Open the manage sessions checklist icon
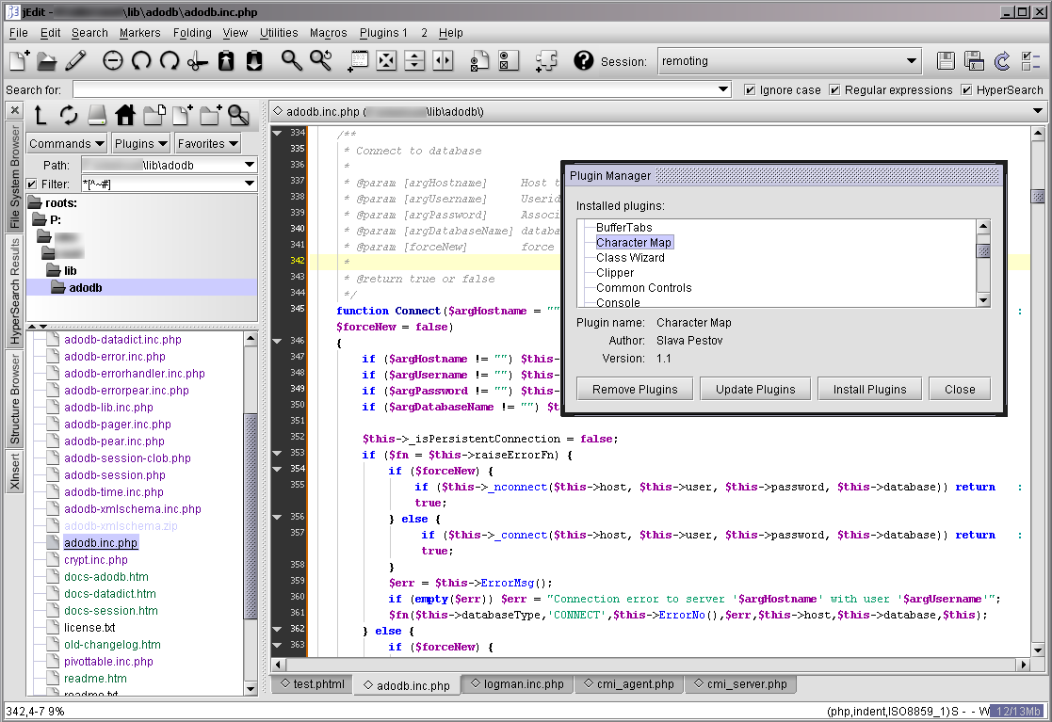1052x722 pixels. tap(1030, 61)
